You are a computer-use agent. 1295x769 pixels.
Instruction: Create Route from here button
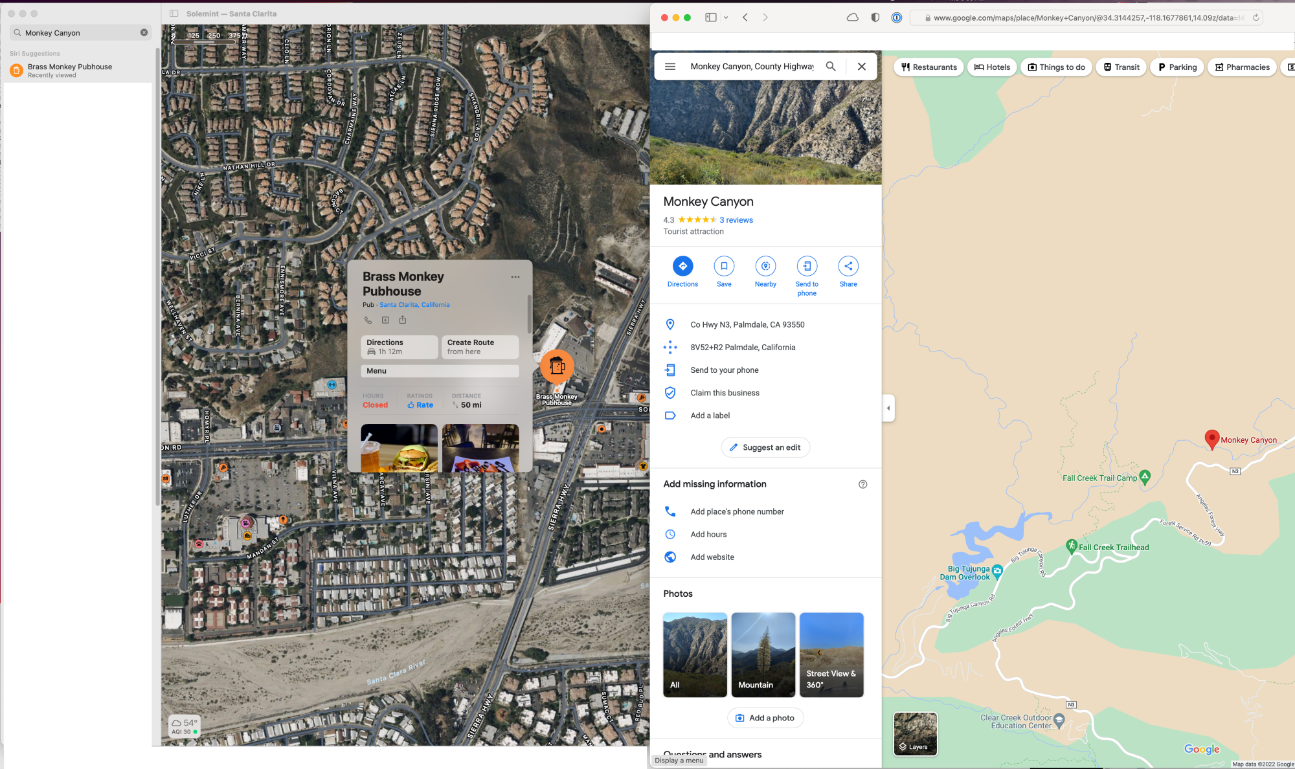[x=480, y=347]
